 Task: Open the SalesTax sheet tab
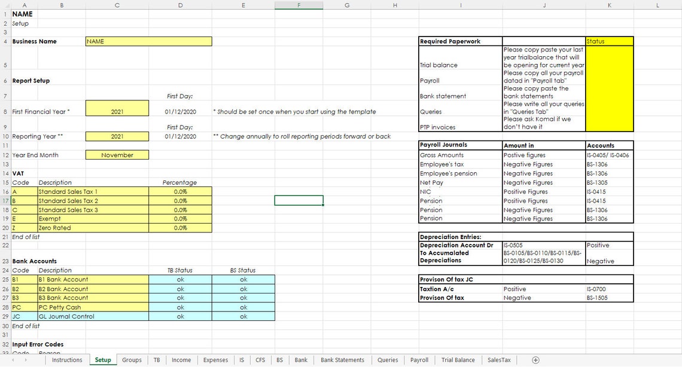(x=499, y=360)
